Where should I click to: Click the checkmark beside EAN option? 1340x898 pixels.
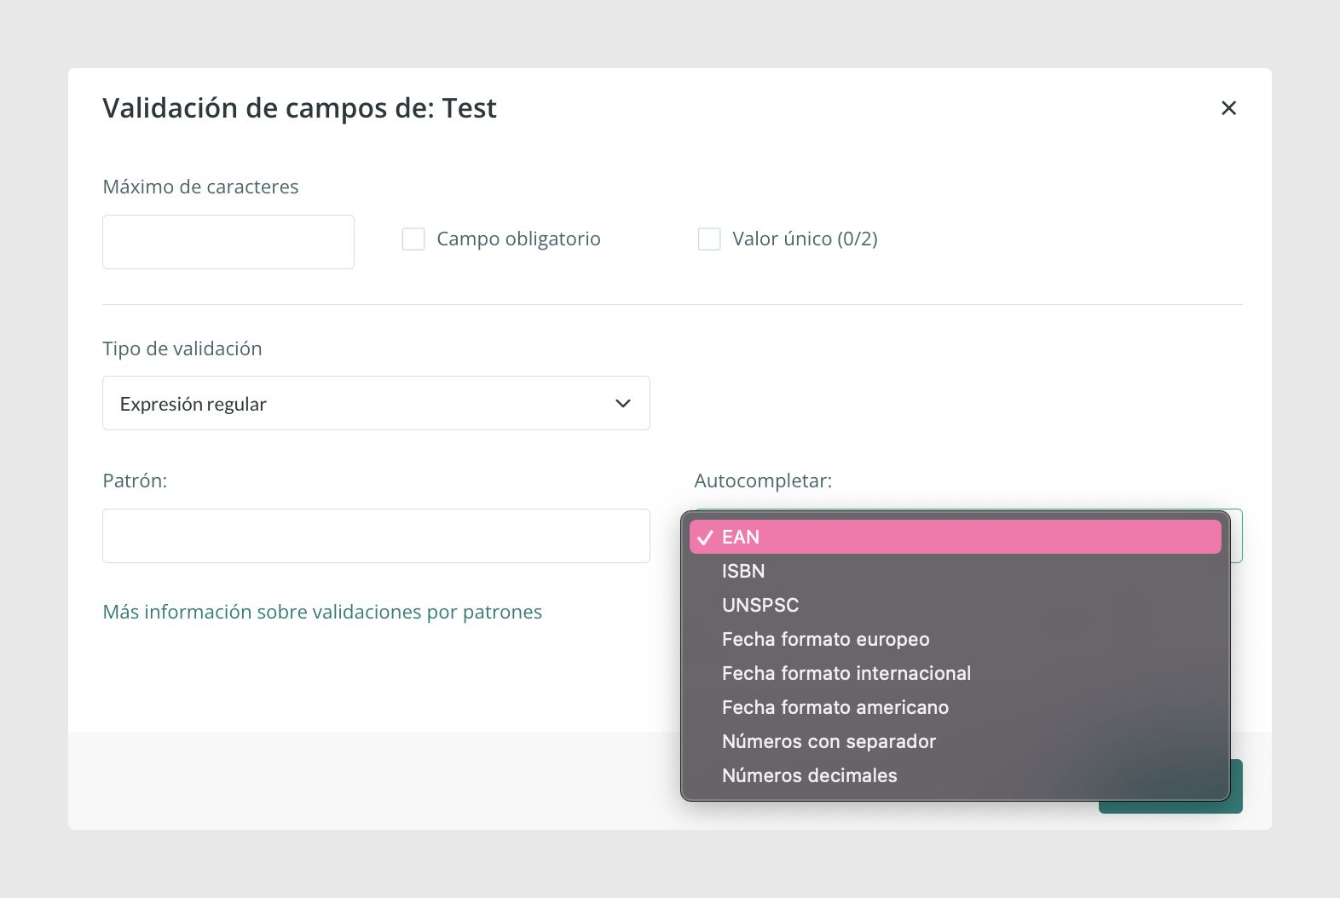705,538
